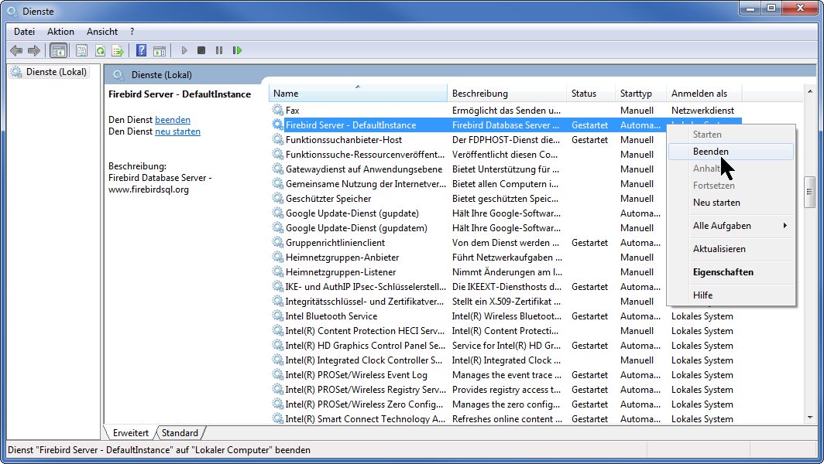This screenshot has width=824, height=464.
Task: Click the blue Help toolbar icon
Action: click(142, 50)
